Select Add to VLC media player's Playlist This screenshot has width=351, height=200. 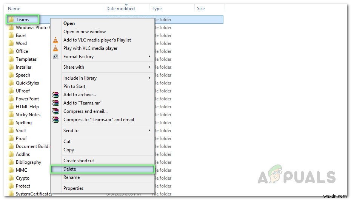pos(97,40)
